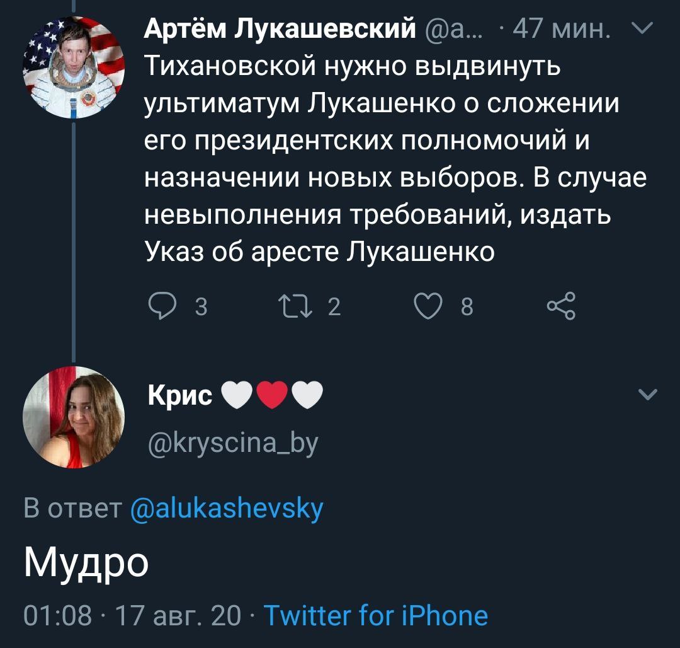Like the tweet with the heart icon
Screen dimensions: 680x648
(x=430, y=306)
